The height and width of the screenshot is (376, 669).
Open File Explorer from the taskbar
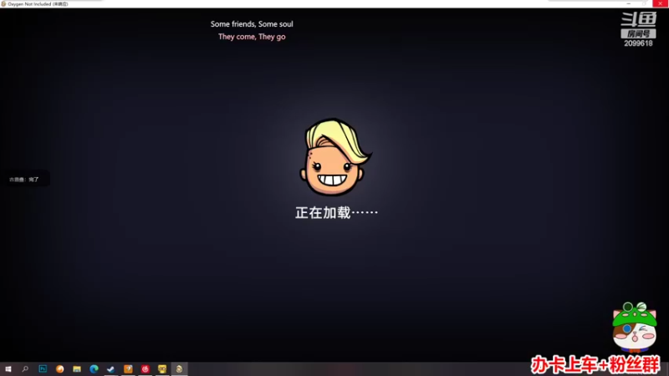point(77,368)
